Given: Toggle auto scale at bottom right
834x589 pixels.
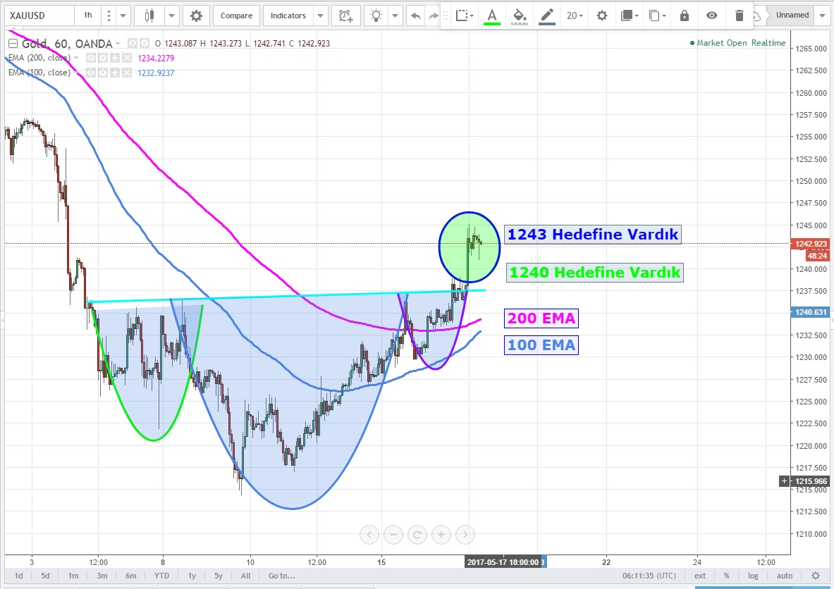Looking at the screenshot, I should click(x=784, y=576).
